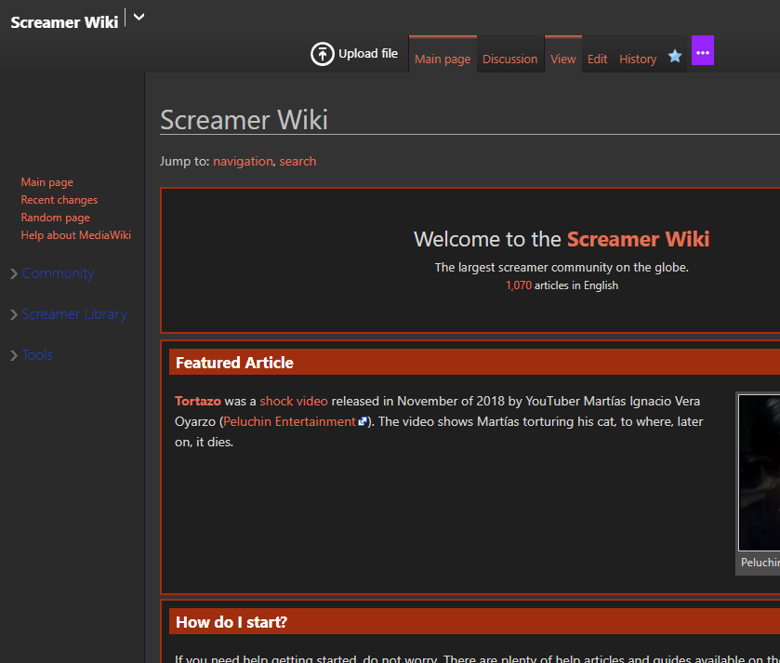780x663 pixels.
Task: Click 'The largest screamer community on the globe.'
Action: tap(562, 268)
